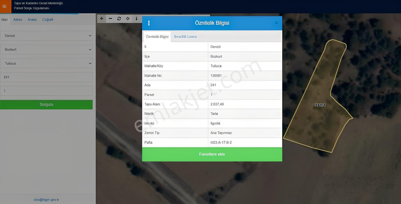Click the map refresh icon
401x204 pixels.
[x=119, y=19]
